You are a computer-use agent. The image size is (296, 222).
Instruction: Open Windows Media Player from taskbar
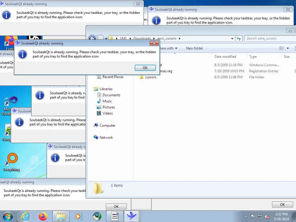pos(78,216)
